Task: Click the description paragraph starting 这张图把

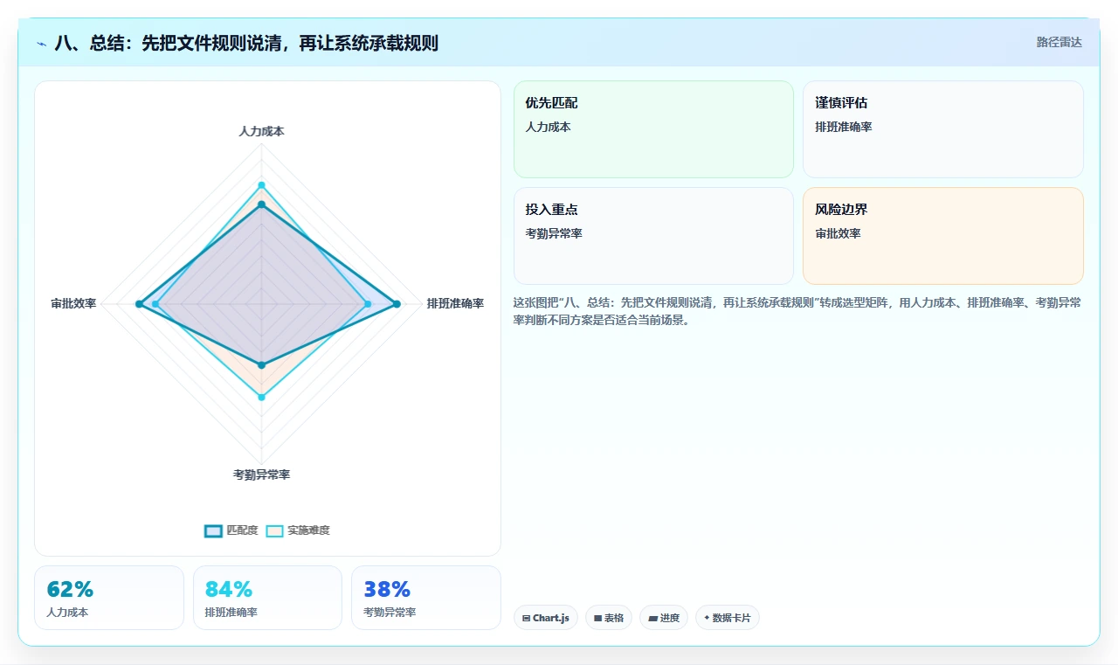Action: click(x=797, y=311)
